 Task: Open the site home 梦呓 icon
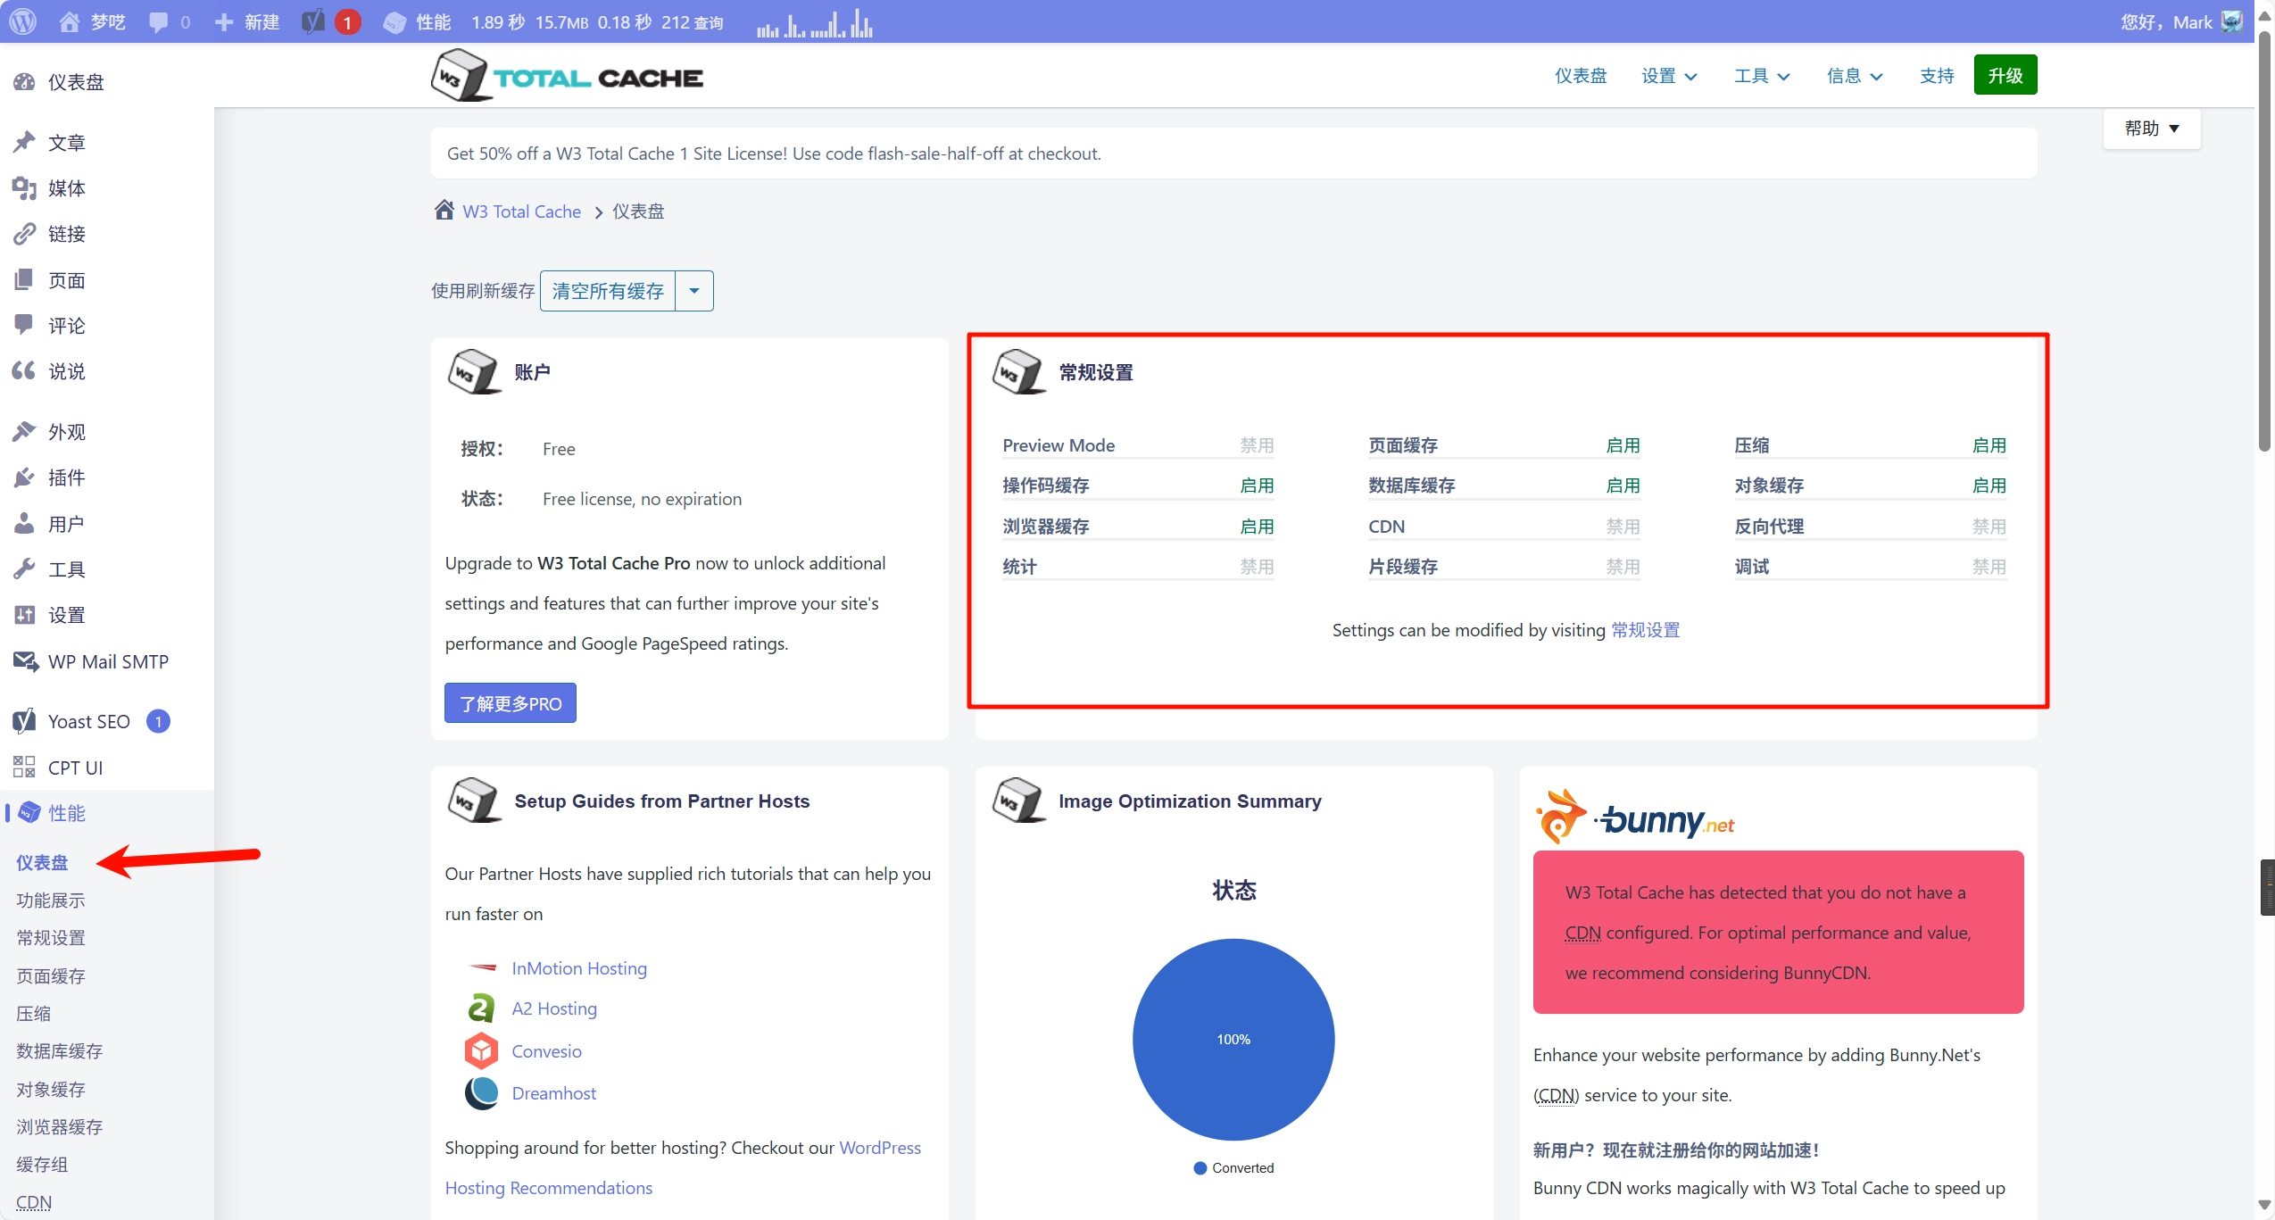[x=69, y=21]
